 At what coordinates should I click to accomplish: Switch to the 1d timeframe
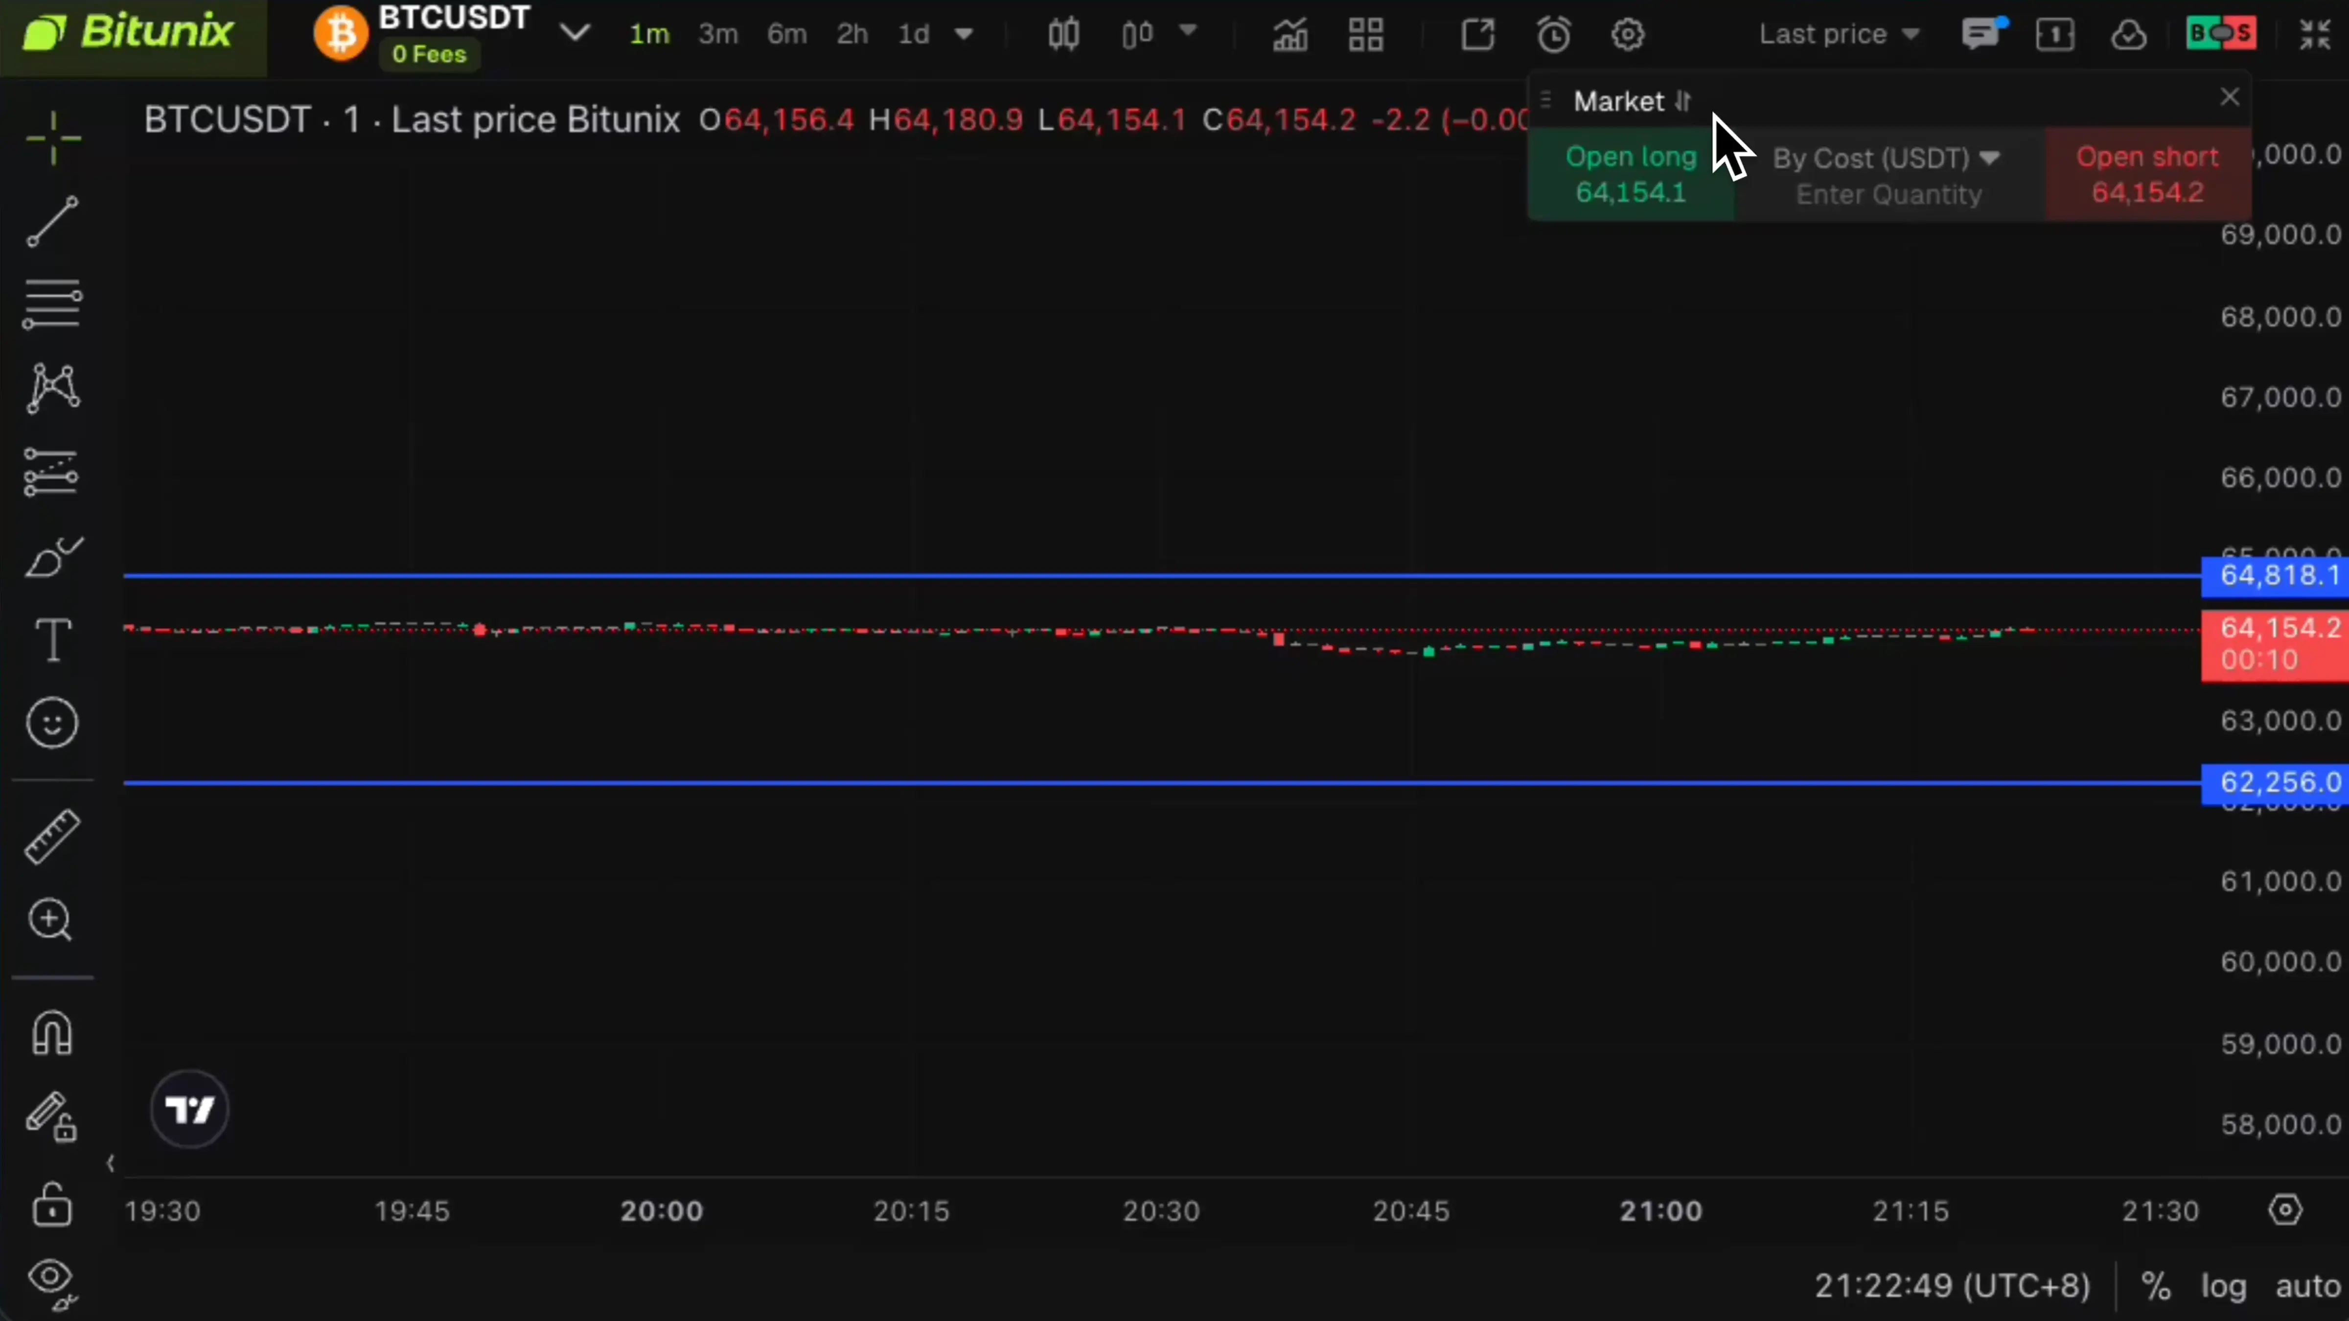coord(914,35)
